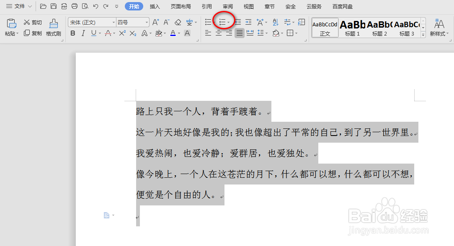The width and height of the screenshot is (454, 246).
Task: Create a new style via 新样式
Action: pos(439,28)
